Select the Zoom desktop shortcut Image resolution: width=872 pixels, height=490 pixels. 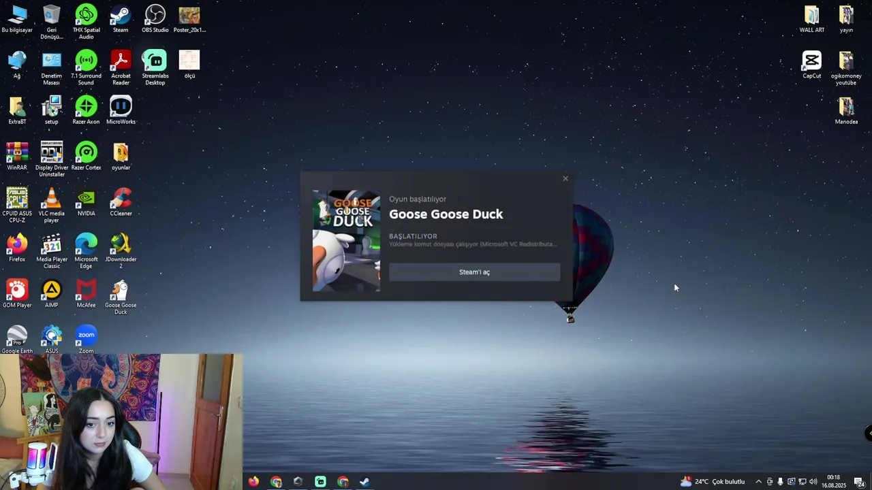tap(86, 340)
